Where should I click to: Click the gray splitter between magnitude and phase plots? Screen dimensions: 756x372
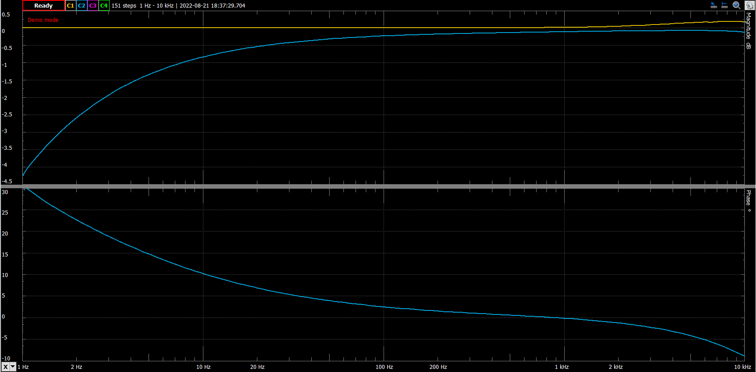coord(378,186)
